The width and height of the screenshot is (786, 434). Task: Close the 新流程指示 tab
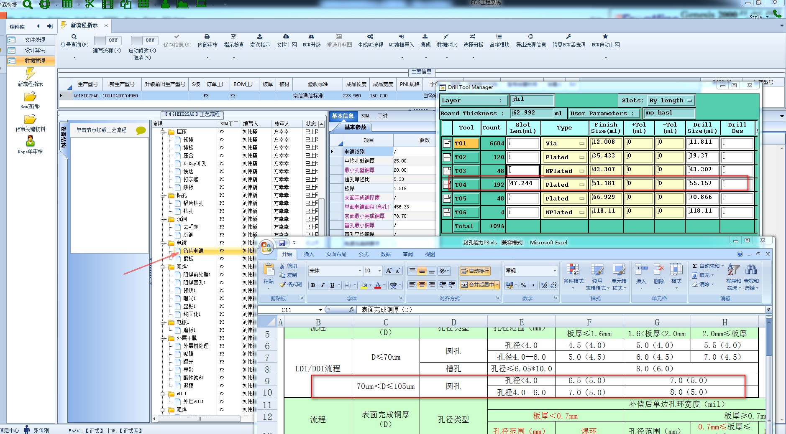[106, 25]
